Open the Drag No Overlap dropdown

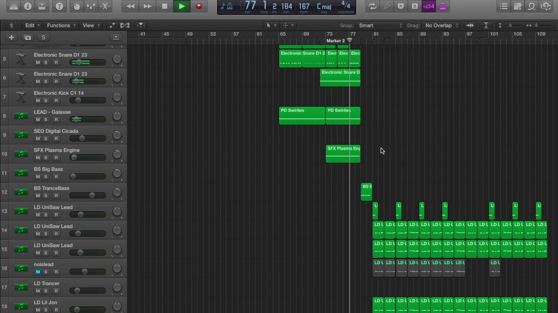click(x=442, y=25)
